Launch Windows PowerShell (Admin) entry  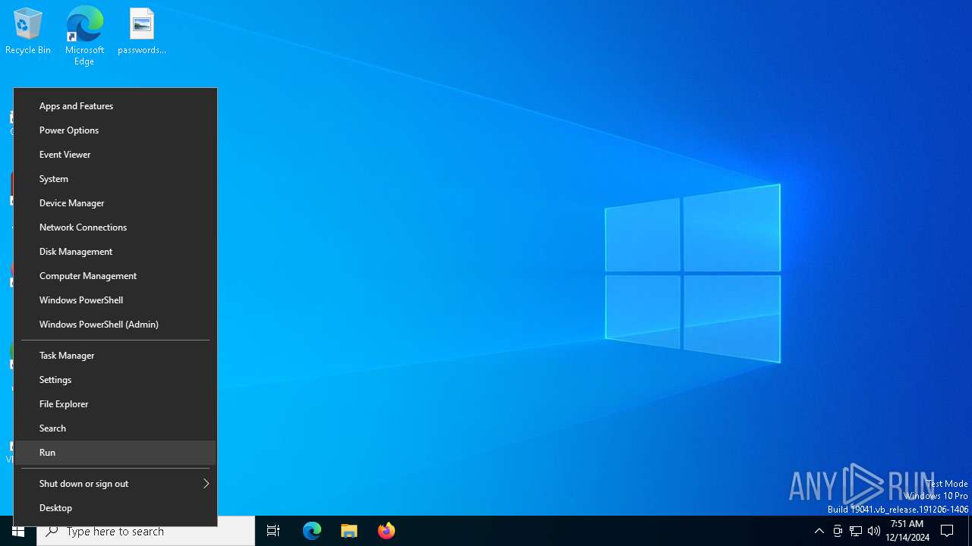point(115,325)
